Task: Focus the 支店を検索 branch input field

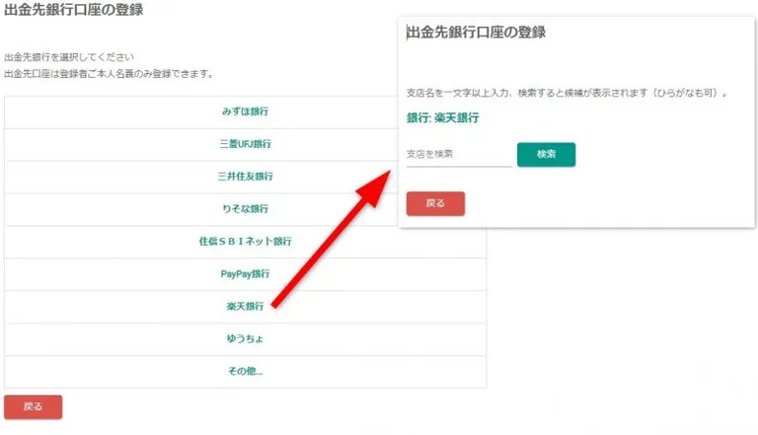Action: tap(459, 154)
